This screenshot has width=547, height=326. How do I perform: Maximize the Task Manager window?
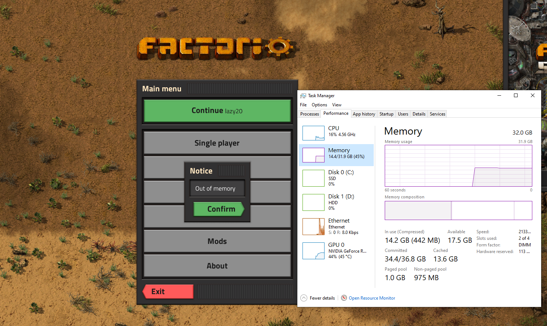515,95
